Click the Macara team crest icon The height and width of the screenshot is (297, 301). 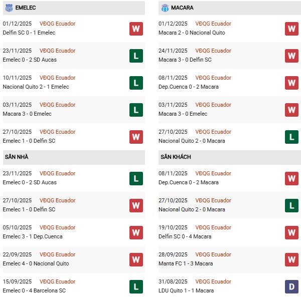click(165, 8)
